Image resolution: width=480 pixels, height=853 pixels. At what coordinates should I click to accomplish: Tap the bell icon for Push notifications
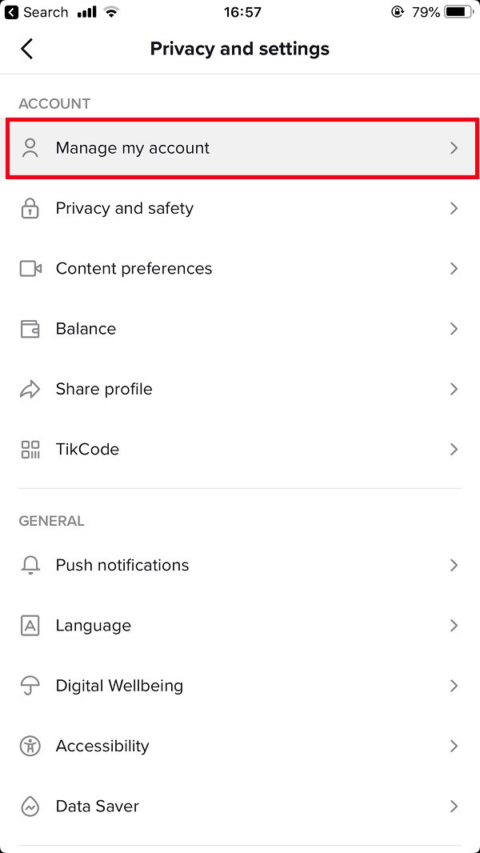coord(30,566)
